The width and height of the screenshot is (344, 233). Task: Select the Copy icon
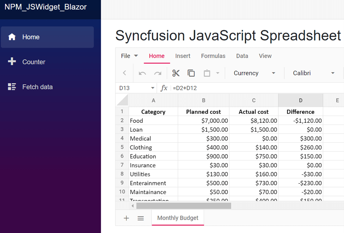click(191, 73)
